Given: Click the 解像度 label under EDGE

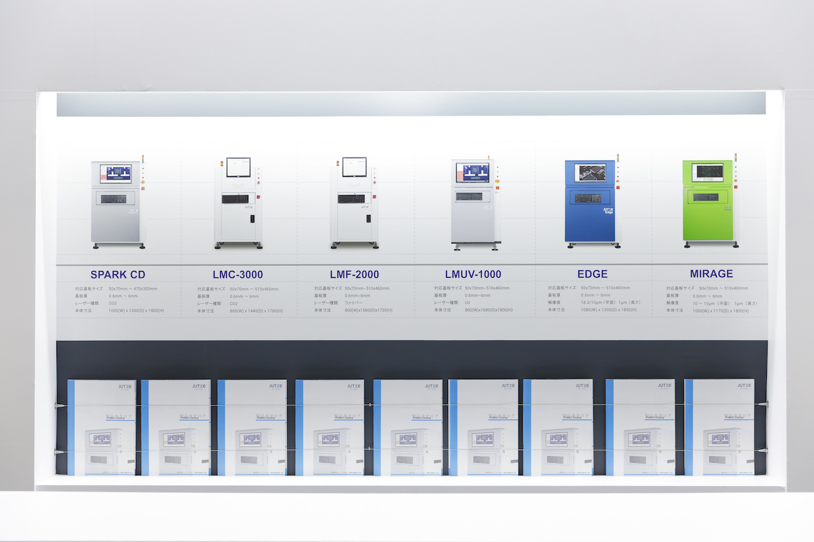Looking at the screenshot, I should pos(554,303).
